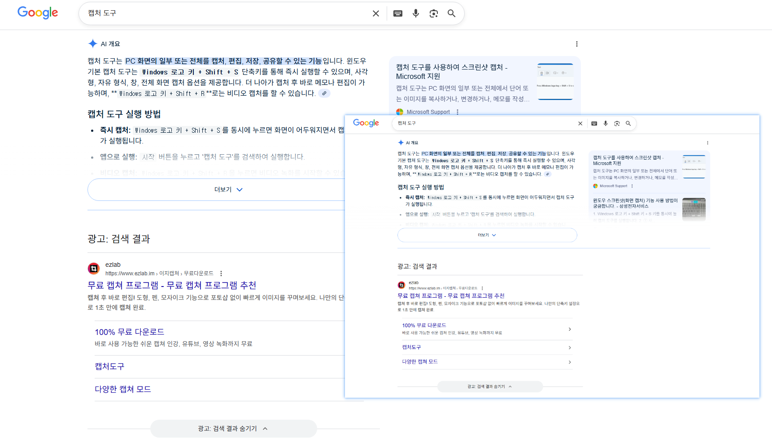
Task: Click the magnifier search icon in main bar
Action: pyautogui.click(x=452, y=13)
